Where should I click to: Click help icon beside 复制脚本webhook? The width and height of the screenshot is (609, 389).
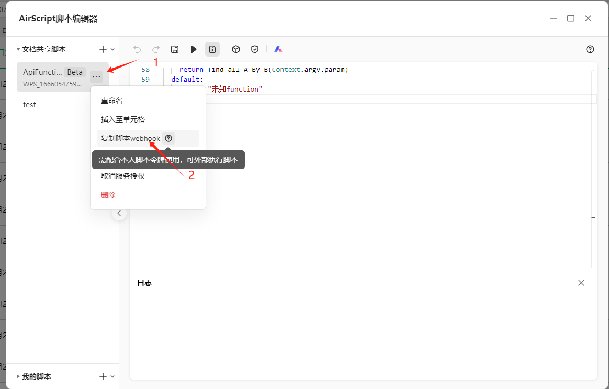coord(168,138)
